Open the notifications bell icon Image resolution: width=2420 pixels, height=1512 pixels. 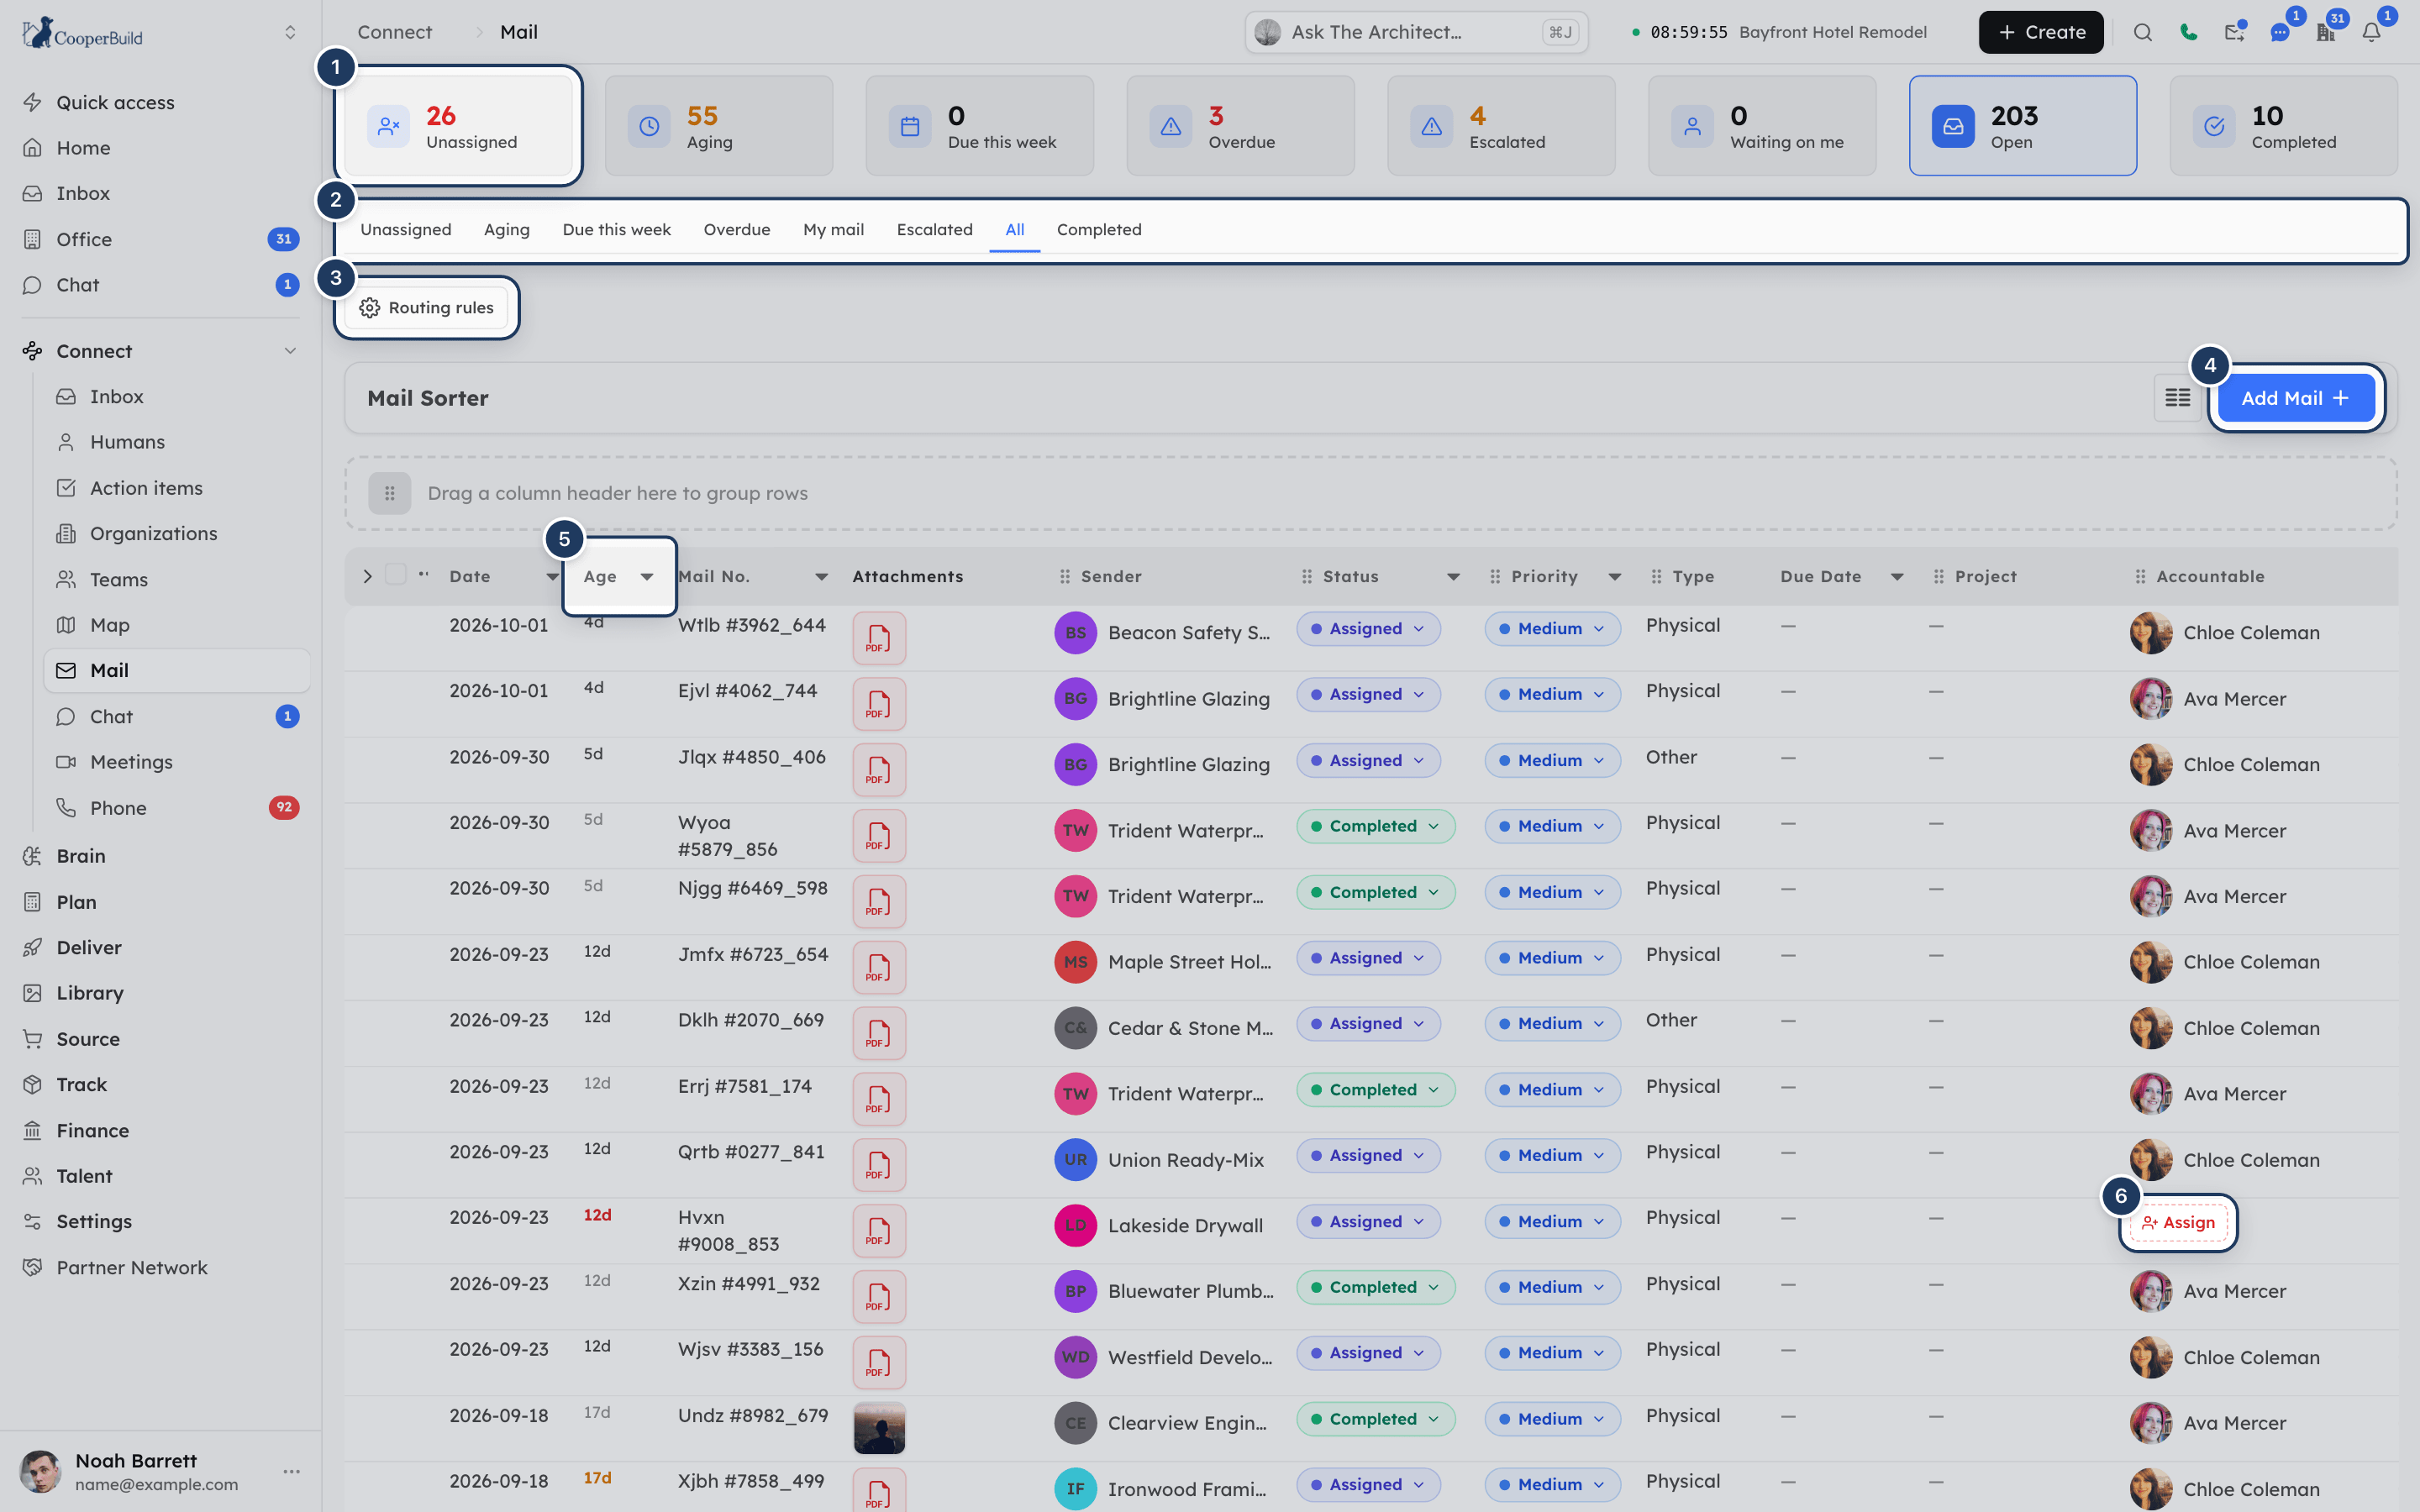pos(2371,32)
